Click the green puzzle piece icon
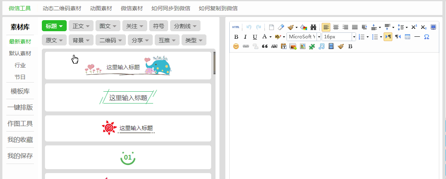Image resolution: width=446 pixels, height=179 pixels. (x=312, y=46)
